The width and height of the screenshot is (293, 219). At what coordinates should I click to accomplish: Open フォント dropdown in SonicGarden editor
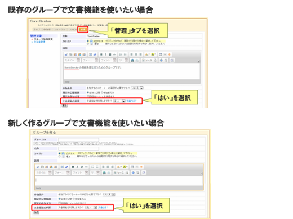[108, 60]
